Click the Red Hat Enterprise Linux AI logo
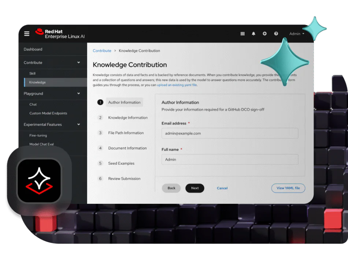 point(60,34)
